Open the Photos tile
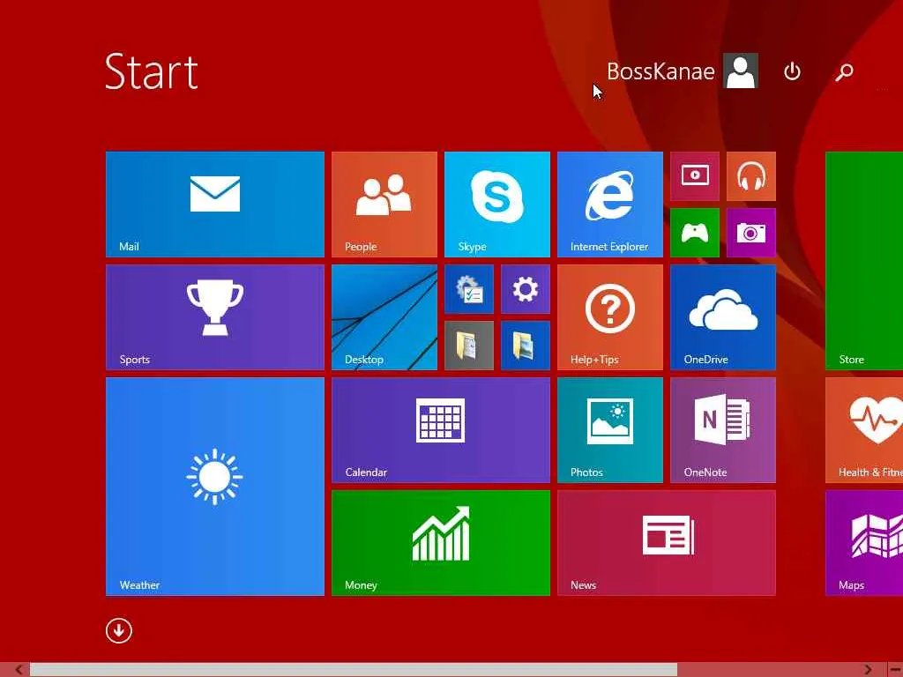Screen dimensions: 903x677 tap(610, 430)
